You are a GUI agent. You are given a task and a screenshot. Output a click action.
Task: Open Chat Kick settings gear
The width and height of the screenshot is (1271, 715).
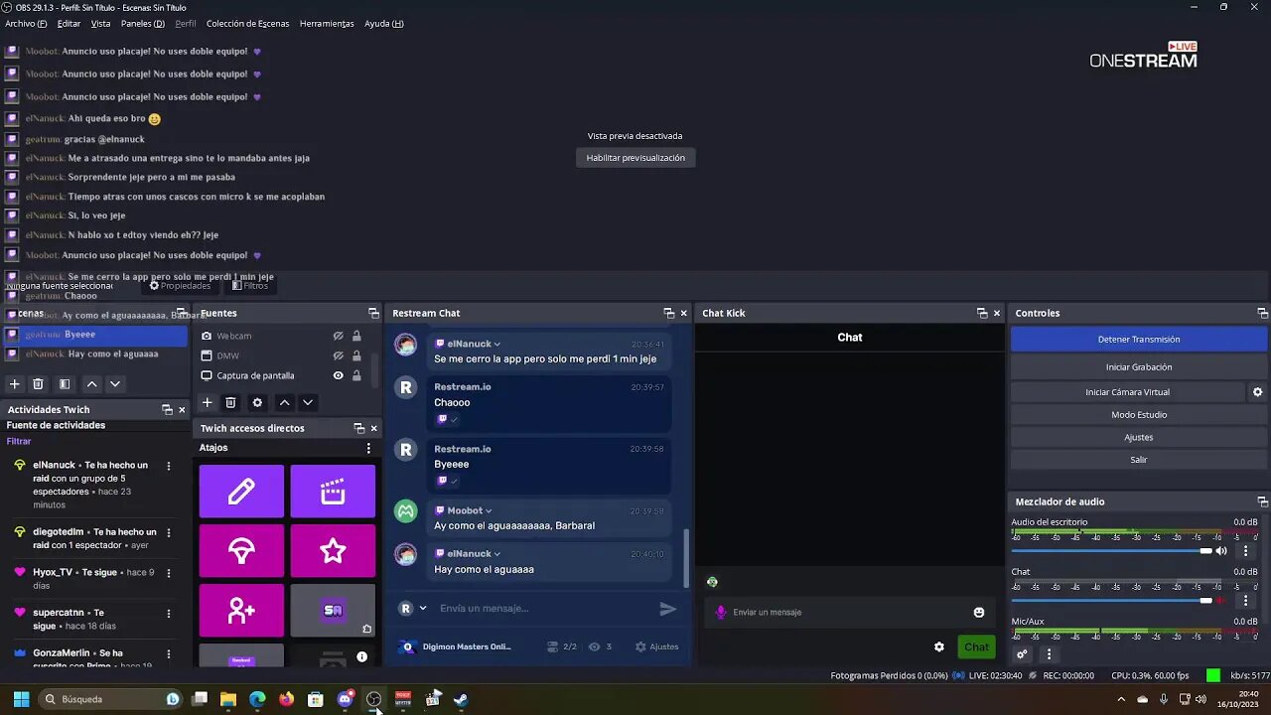(939, 646)
